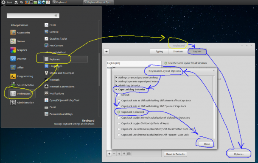Screen dimensions: 258x163
Task: Launch Keyboard settings from the menu
Action: click(x=65, y=59)
